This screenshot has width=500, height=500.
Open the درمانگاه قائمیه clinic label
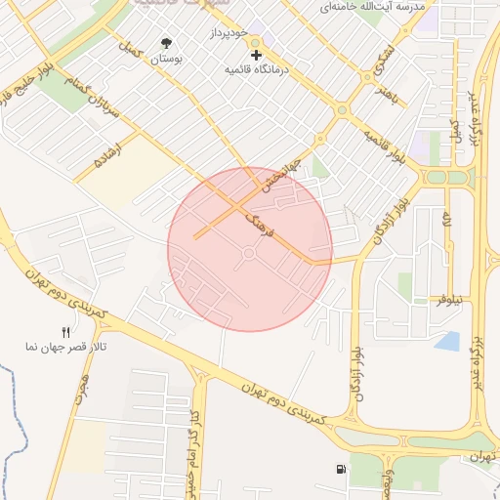tap(257, 69)
